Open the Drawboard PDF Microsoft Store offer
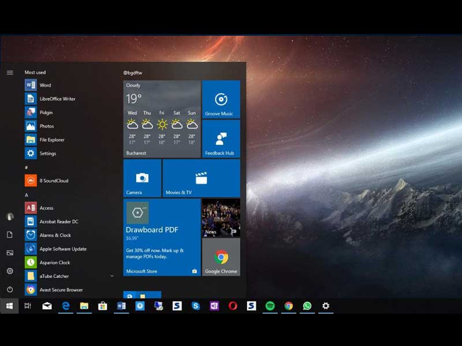The height and width of the screenshot is (346, 462). coord(162,237)
